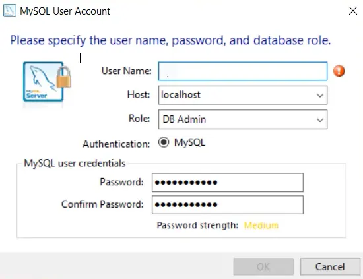Click the 'Please specify the user name' heading
This screenshot has height=279, width=363.
170,40
